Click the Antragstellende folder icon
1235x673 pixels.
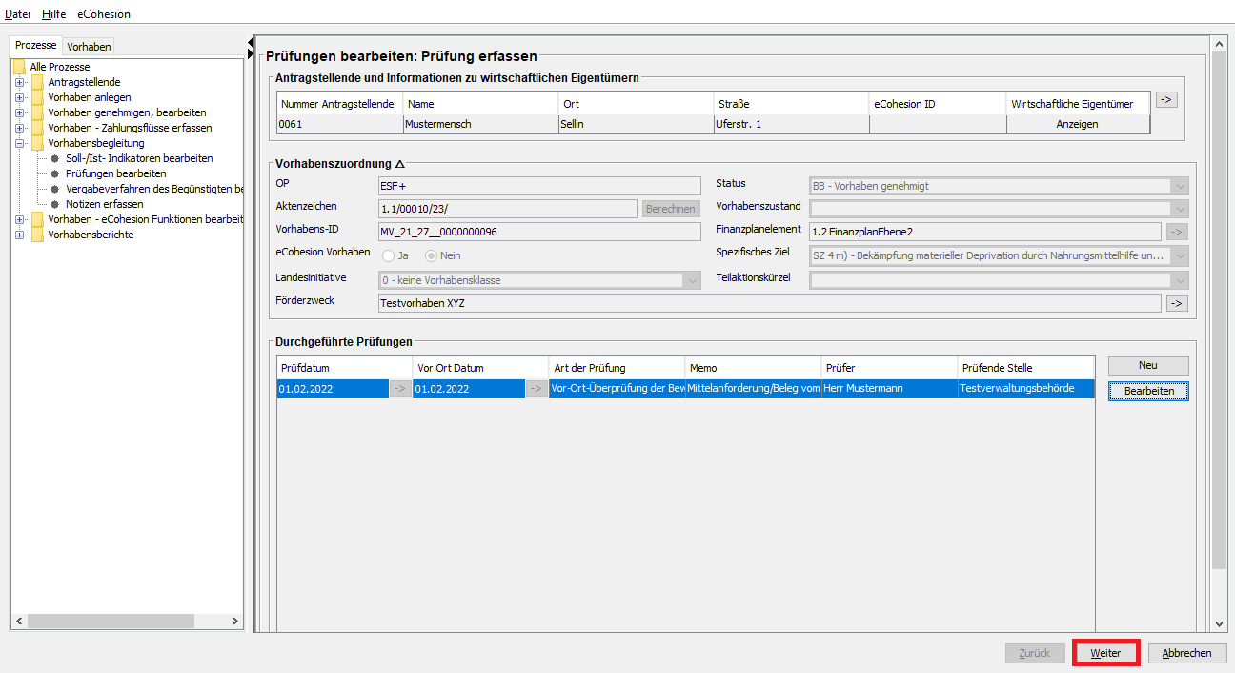pos(37,82)
